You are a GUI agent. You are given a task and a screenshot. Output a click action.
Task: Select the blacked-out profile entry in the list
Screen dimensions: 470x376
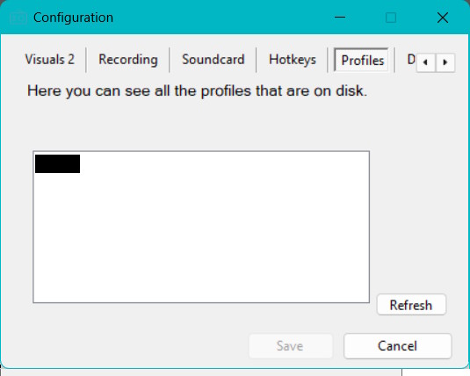tap(58, 163)
